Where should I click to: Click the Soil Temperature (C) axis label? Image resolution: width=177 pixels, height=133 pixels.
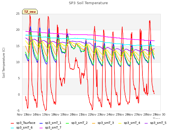coord(4,63)
